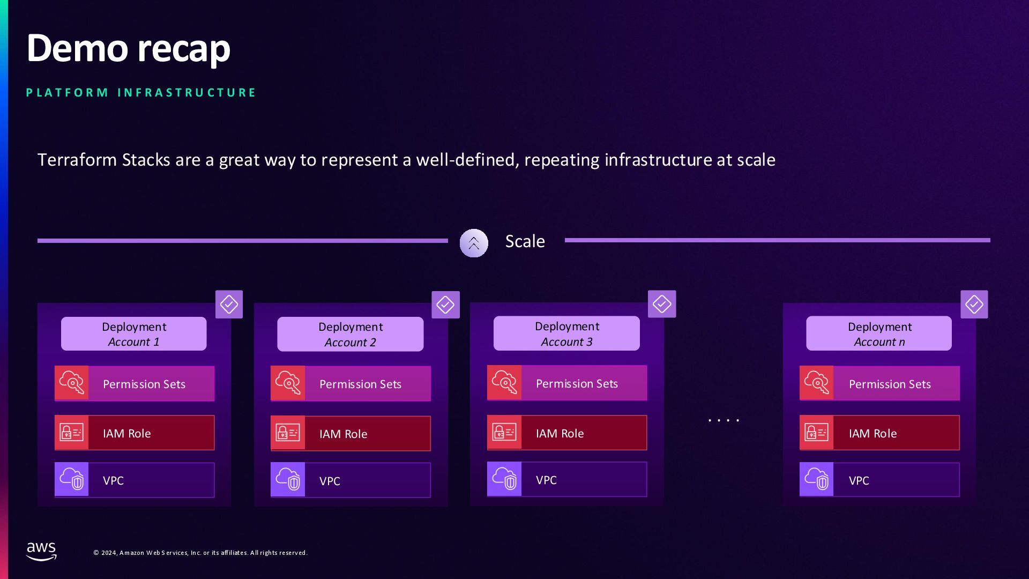Select the Deployment Account 1 label
This screenshot has width=1029, height=579.
134,334
